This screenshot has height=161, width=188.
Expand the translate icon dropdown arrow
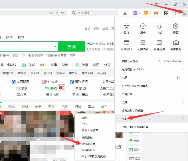click(139, 13)
